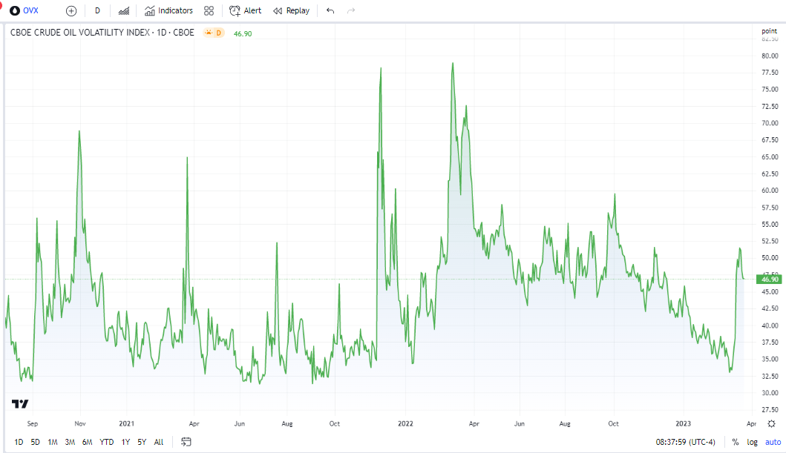Open the Alert creation dialog

(x=245, y=10)
